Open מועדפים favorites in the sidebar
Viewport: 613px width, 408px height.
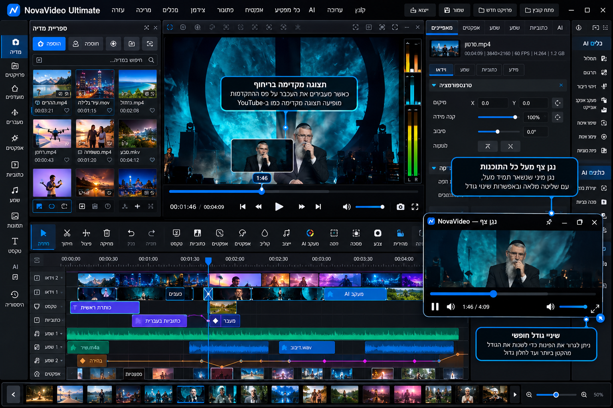15,92
